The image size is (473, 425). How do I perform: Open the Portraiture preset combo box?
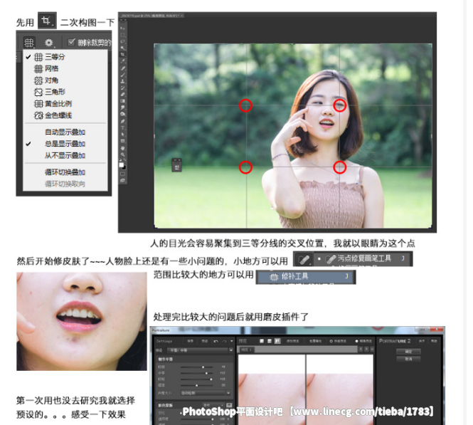pyautogui.click(x=201, y=350)
